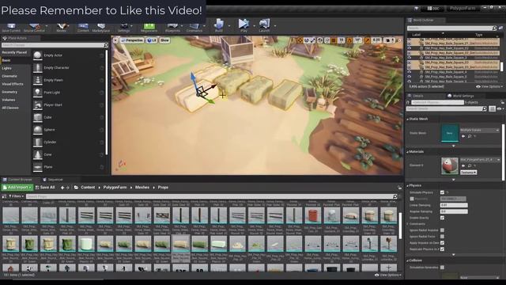Open the green Megascans toolbar icon
506x285 pixels.
(x=149, y=27)
